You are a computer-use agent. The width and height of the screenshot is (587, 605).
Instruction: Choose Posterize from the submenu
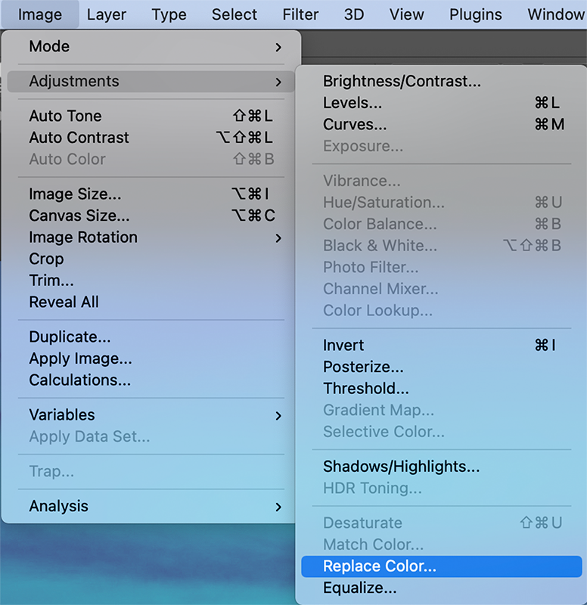point(363,368)
